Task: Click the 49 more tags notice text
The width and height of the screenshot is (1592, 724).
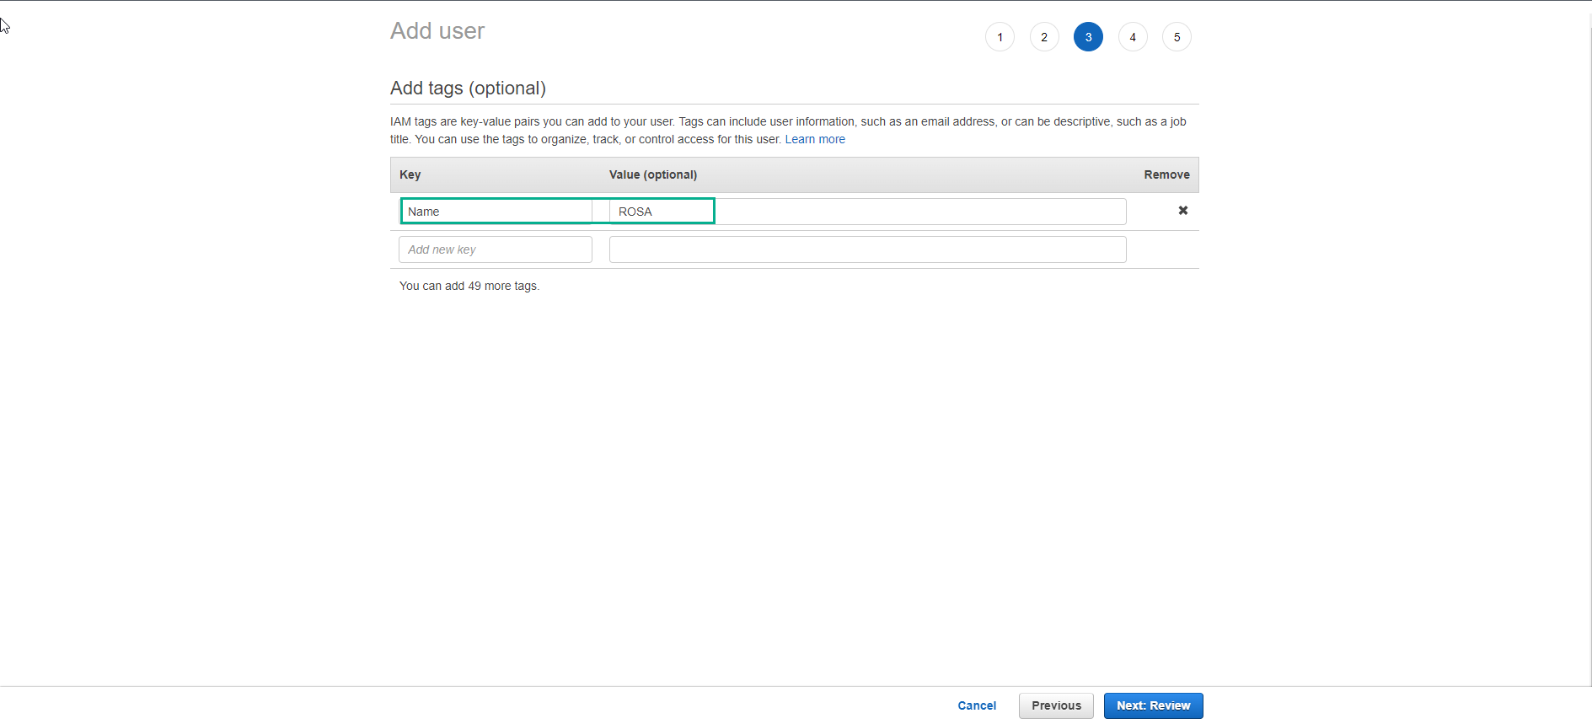Action: [469, 287]
